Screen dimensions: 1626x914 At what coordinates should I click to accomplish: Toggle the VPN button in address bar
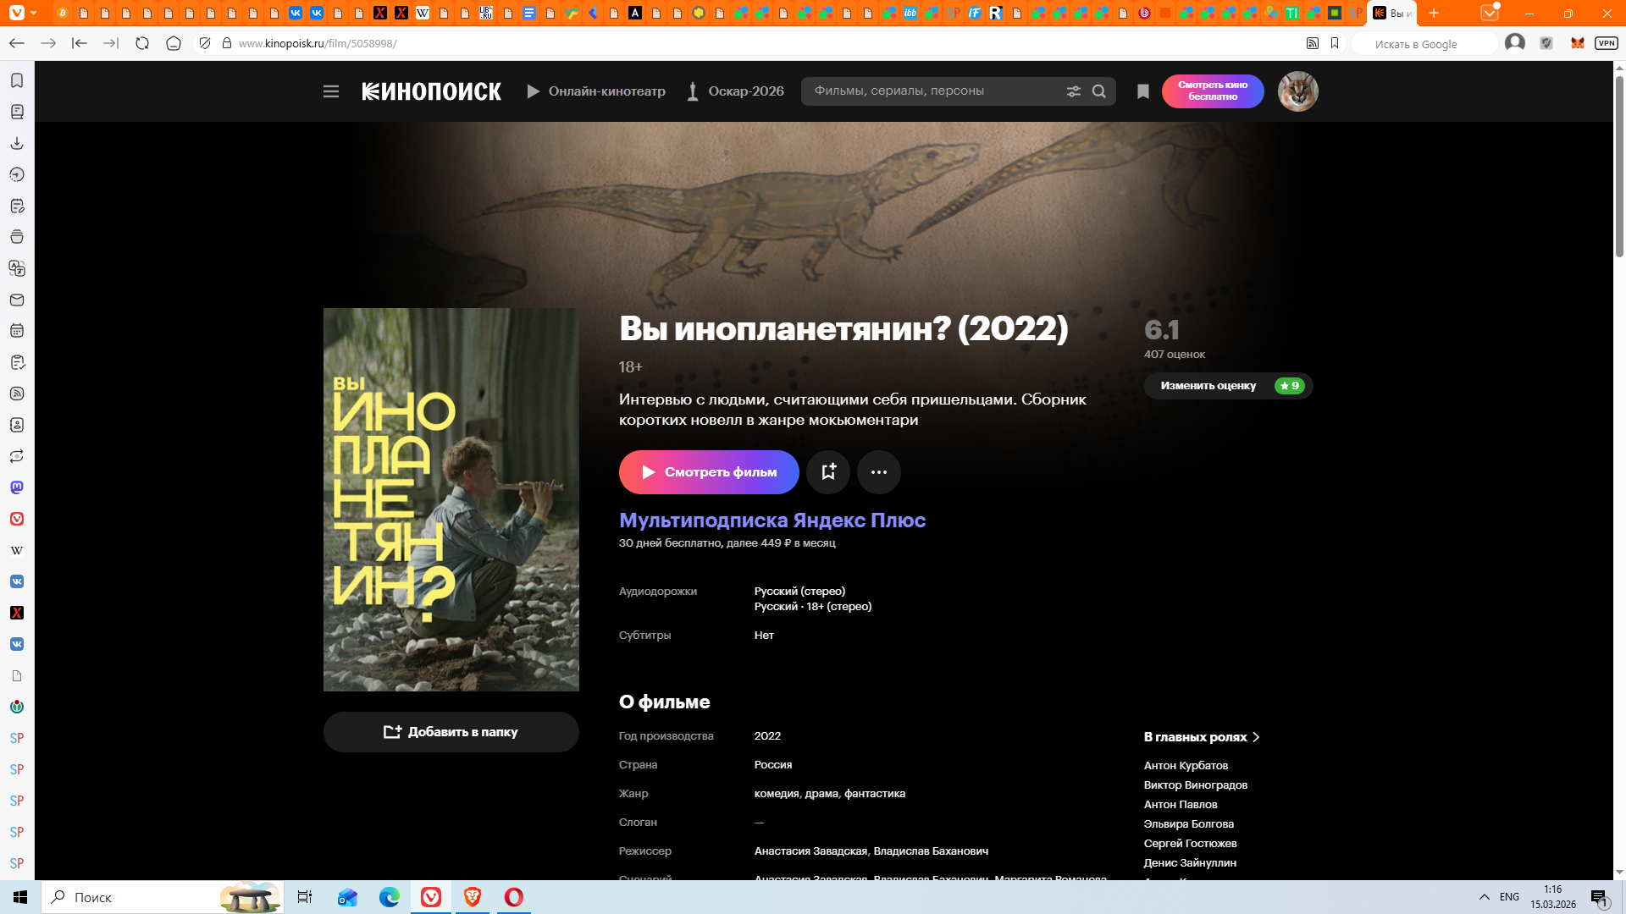click(x=1606, y=43)
